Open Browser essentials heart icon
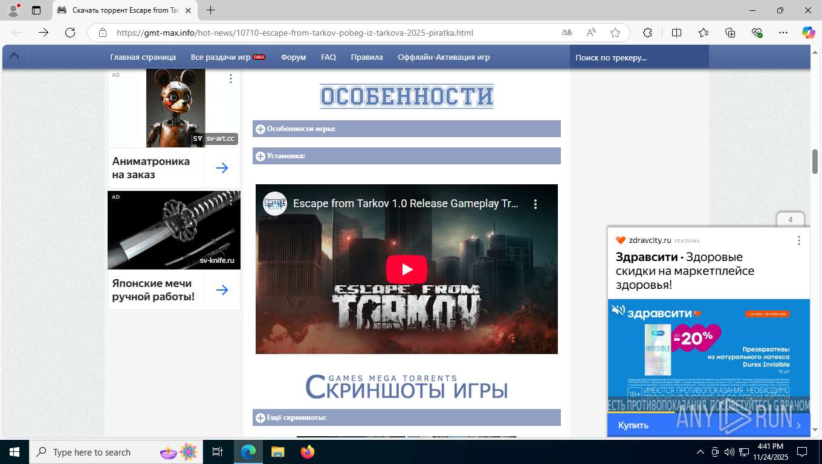The image size is (822, 464). 757,33
